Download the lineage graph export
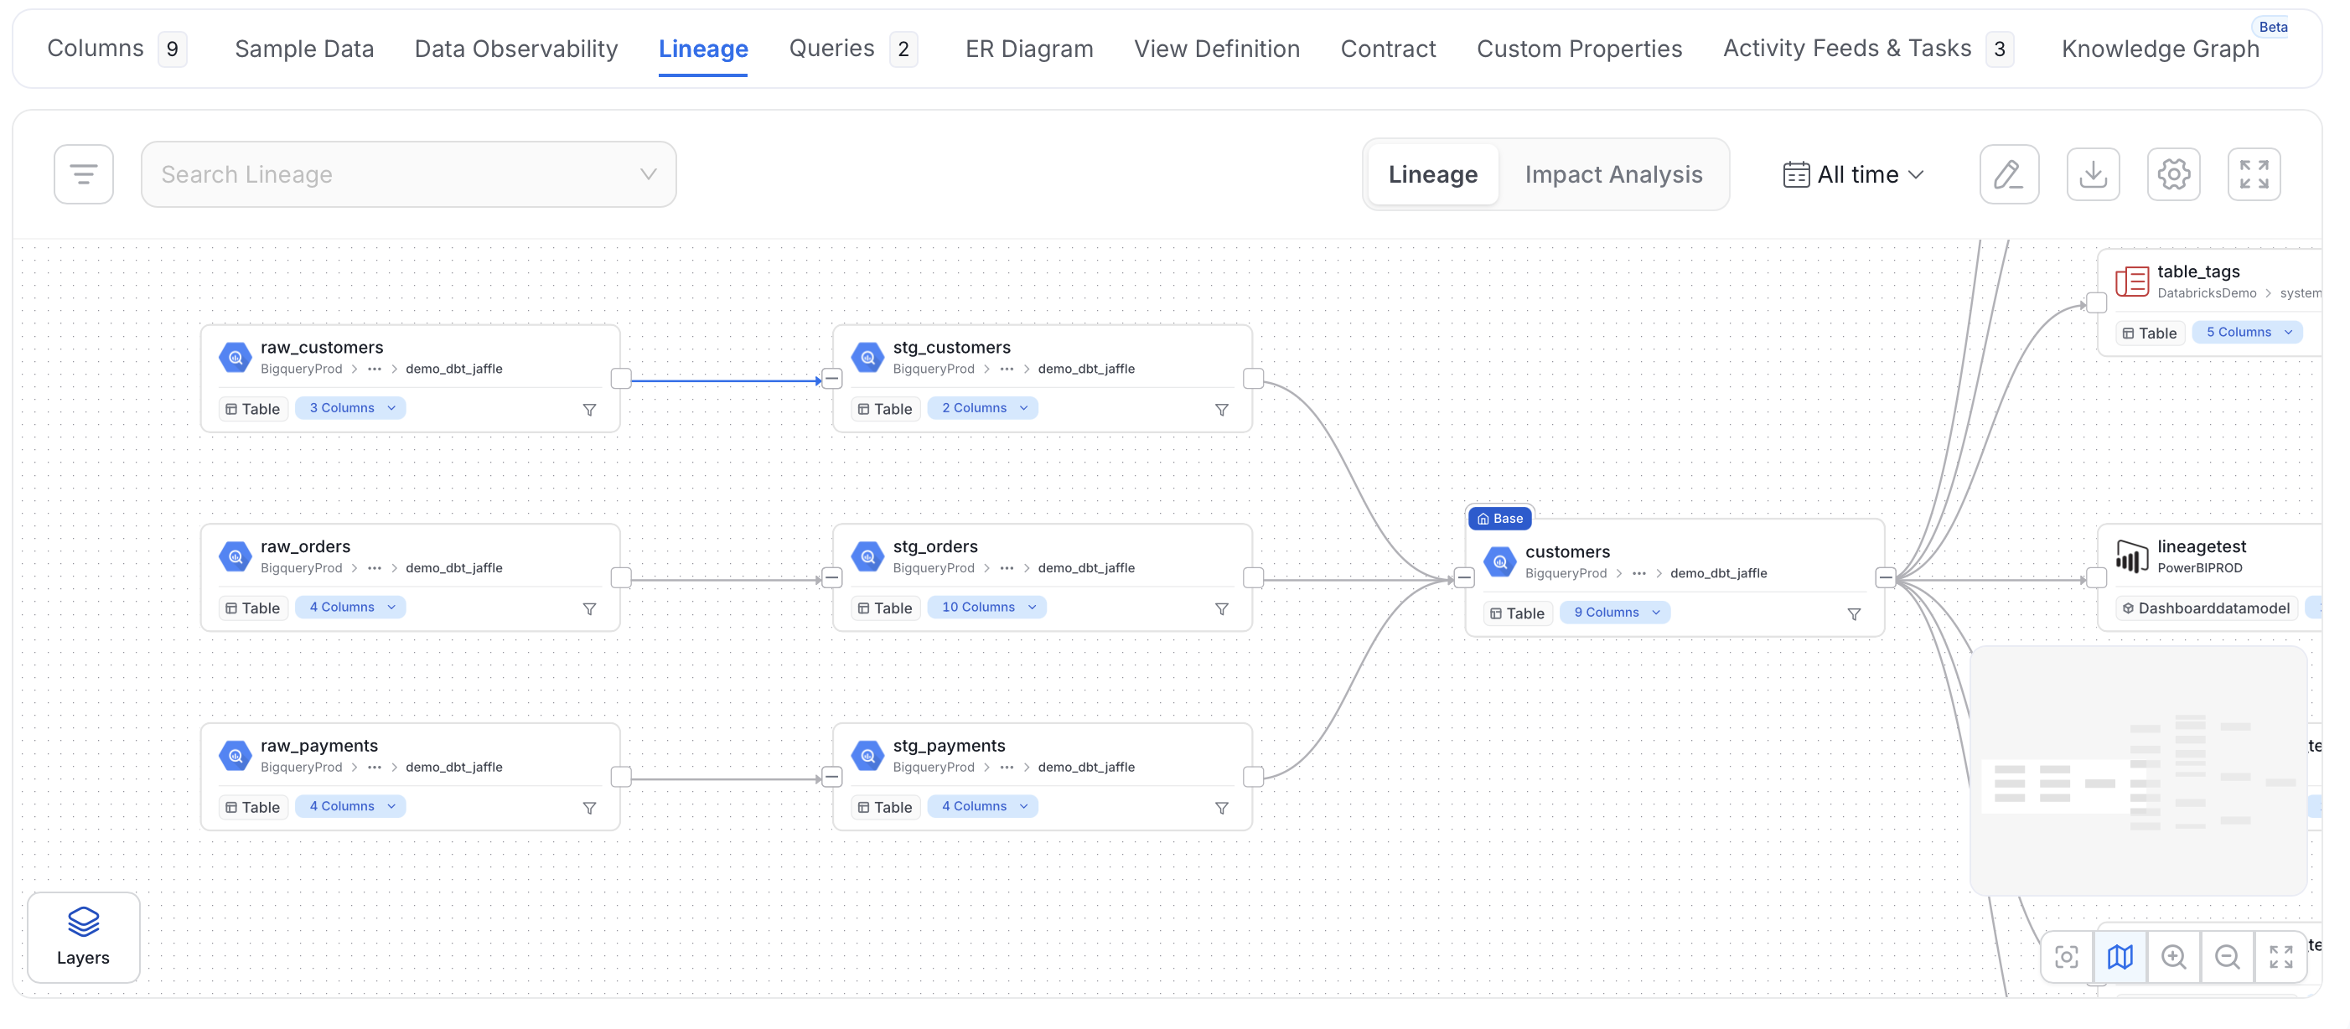 (2093, 174)
